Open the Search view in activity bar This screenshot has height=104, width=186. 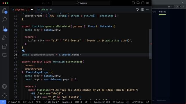click(5, 19)
